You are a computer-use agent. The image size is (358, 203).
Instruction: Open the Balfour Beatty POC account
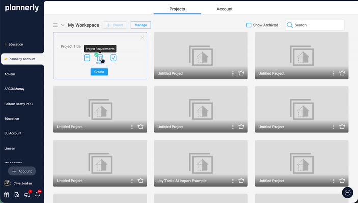point(18,104)
